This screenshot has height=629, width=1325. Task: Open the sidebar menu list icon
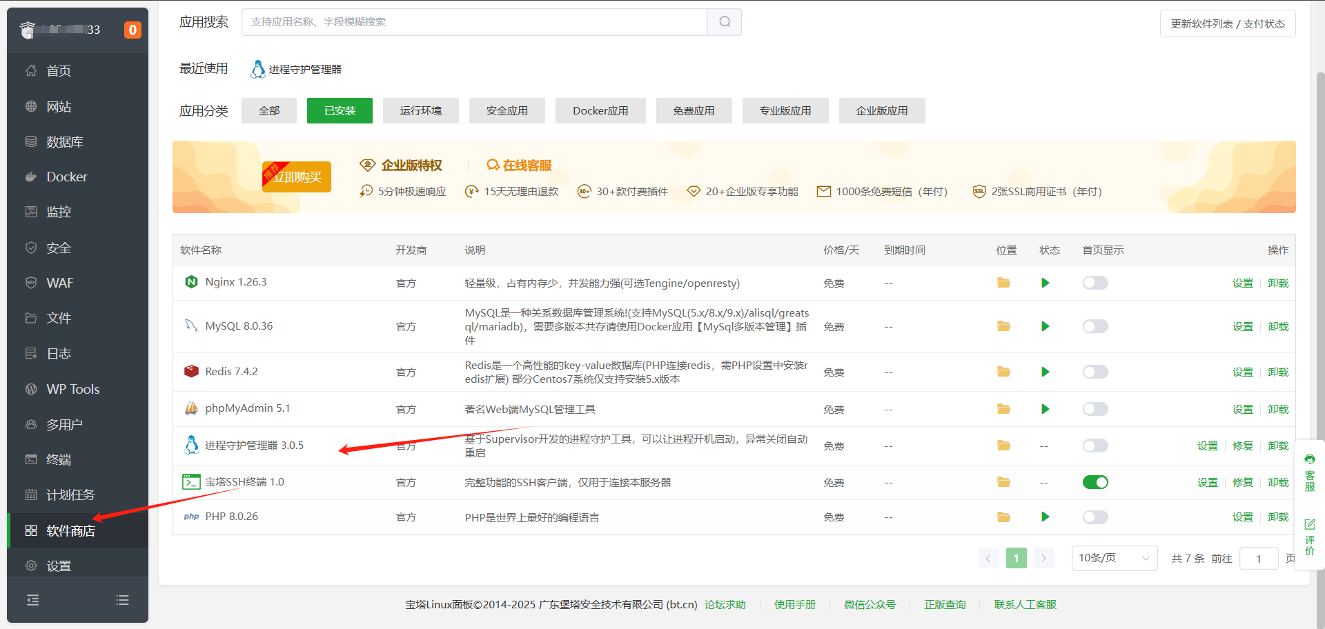[123, 600]
